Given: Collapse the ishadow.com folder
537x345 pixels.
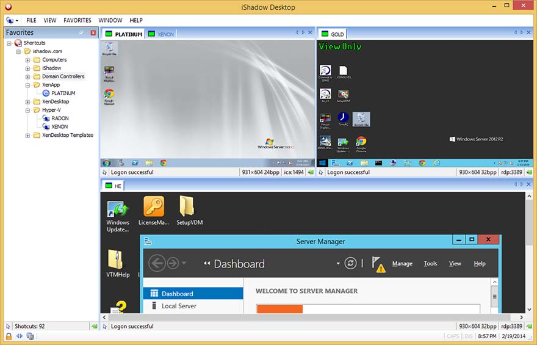Looking at the screenshot, I should point(18,52).
